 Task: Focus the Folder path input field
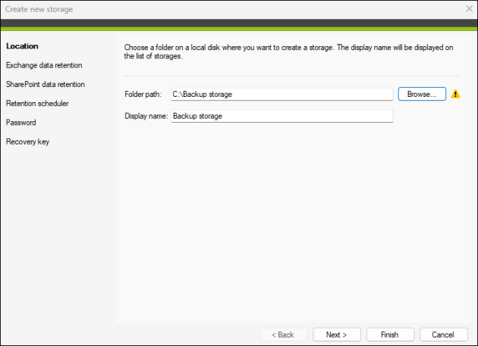pos(282,95)
